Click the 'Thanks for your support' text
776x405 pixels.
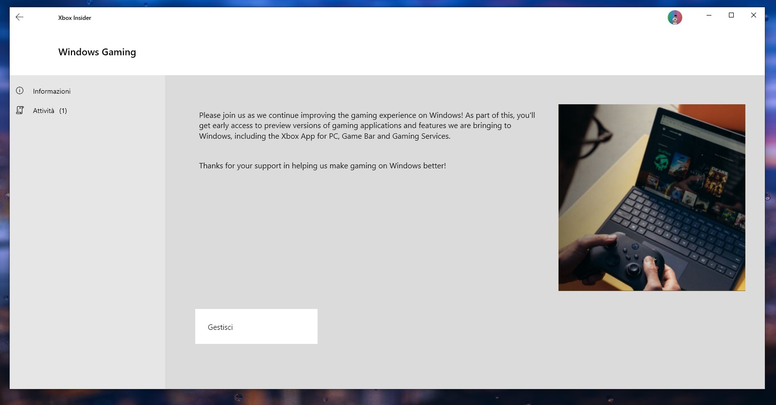point(322,166)
